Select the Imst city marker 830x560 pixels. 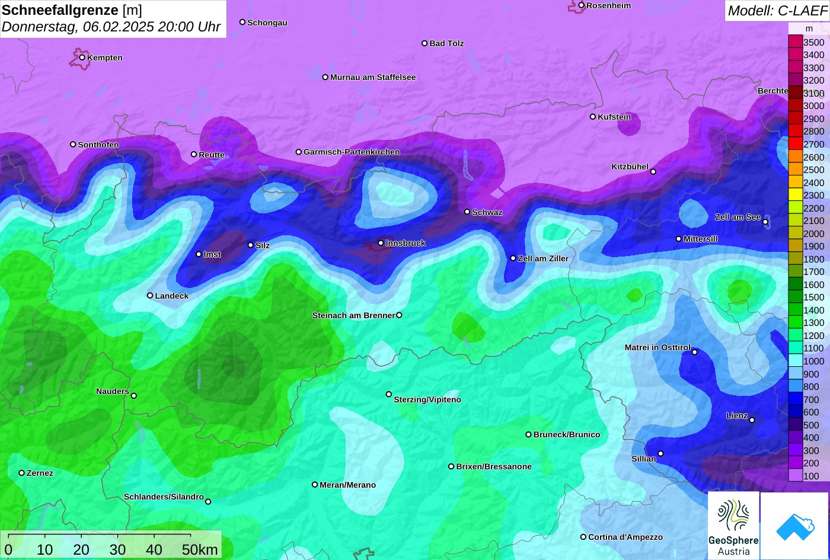tap(199, 254)
